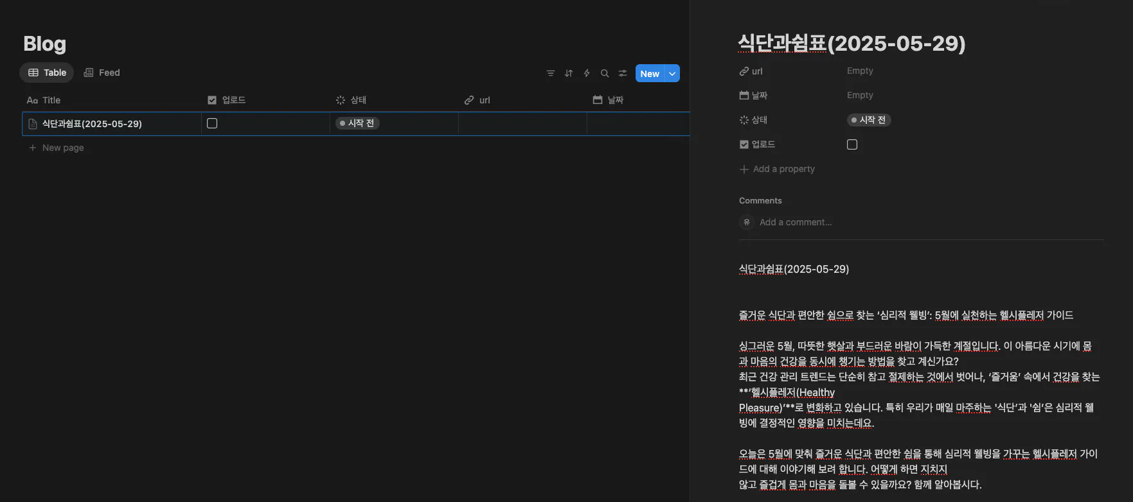Click the paragraph starting 오늘은 5월에 맞춰
The width and height of the screenshot is (1133, 502).
(x=918, y=469)
